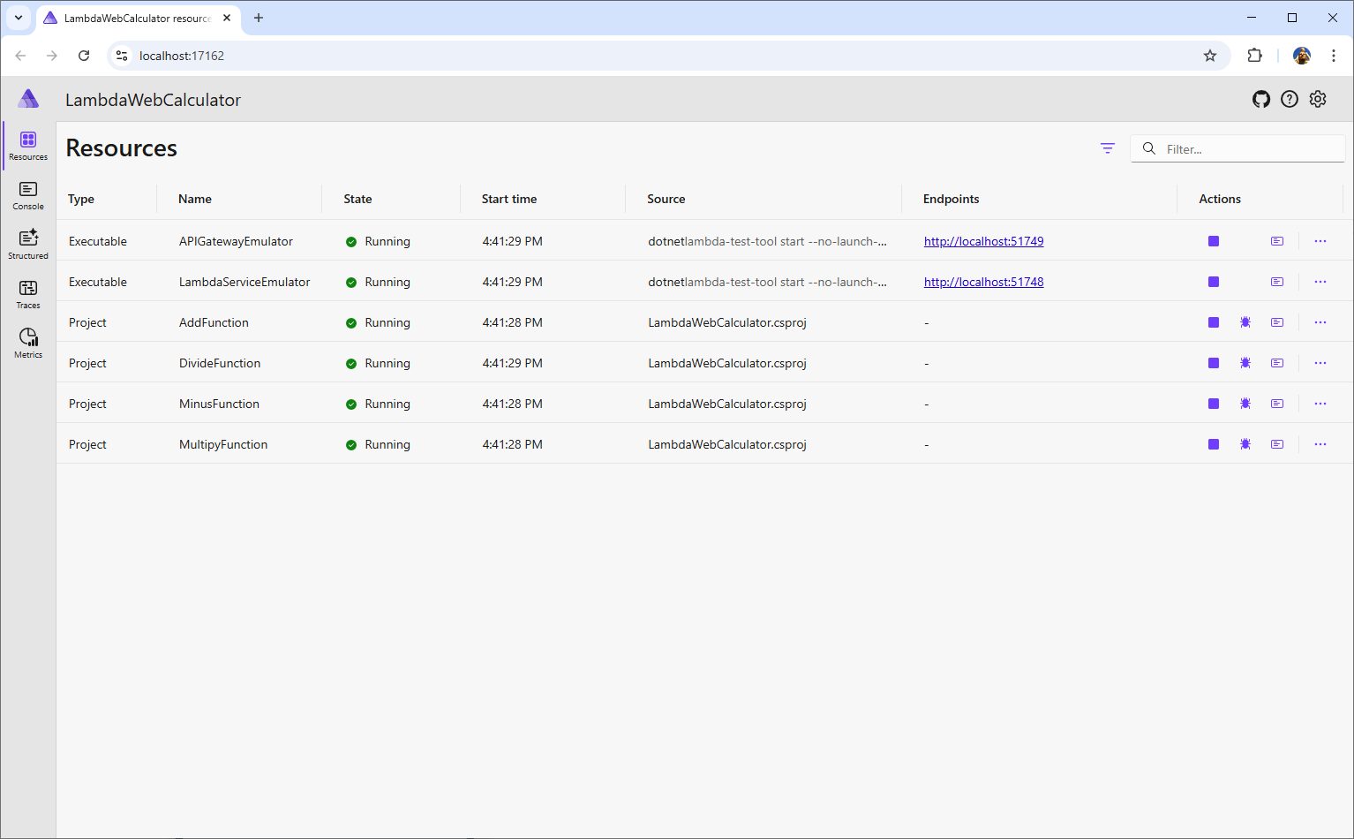1354x839 pixels.
Task: Open the Chrome three-dot menu
Action: [x=1334, y=56]
